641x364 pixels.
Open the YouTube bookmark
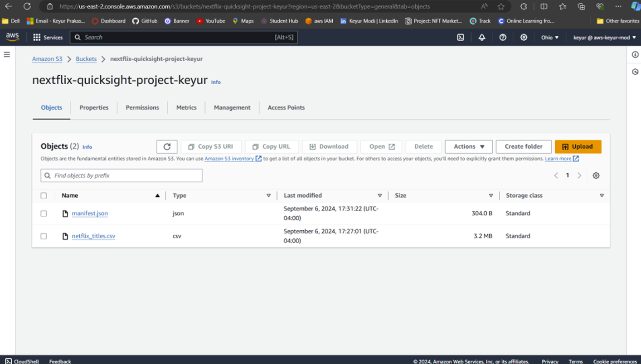click(x=211, y=21)
